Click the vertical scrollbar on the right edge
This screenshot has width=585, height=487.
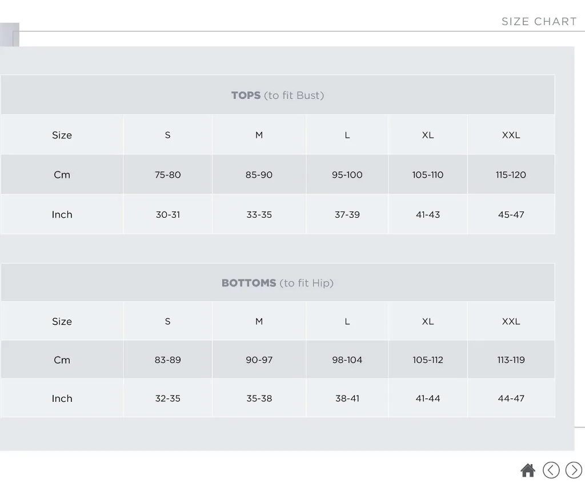click(579, 229)
